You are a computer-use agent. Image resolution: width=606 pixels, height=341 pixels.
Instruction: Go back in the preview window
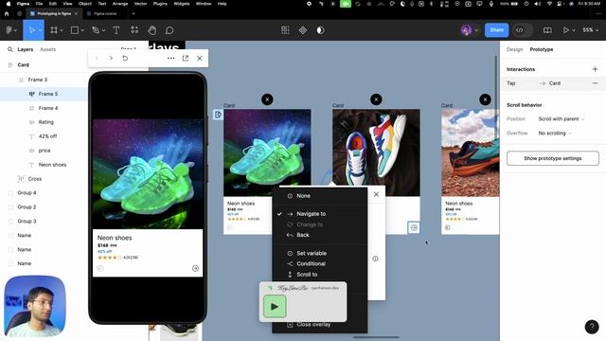coord(97,58)
